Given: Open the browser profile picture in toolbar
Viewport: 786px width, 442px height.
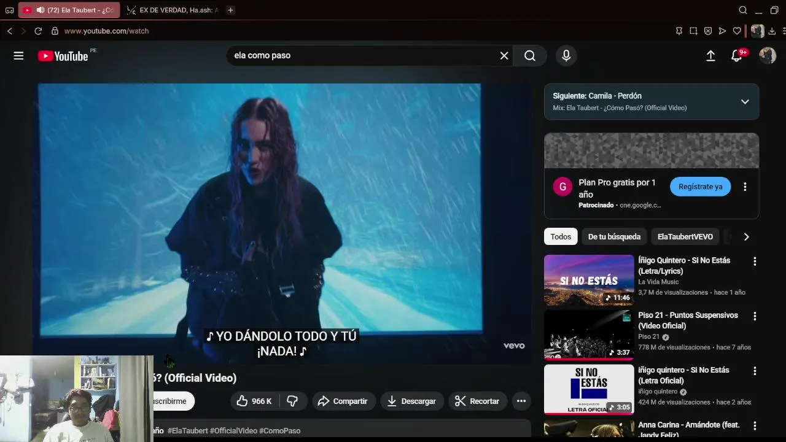Looking at the screenshot, I should [x=758, y=31].
